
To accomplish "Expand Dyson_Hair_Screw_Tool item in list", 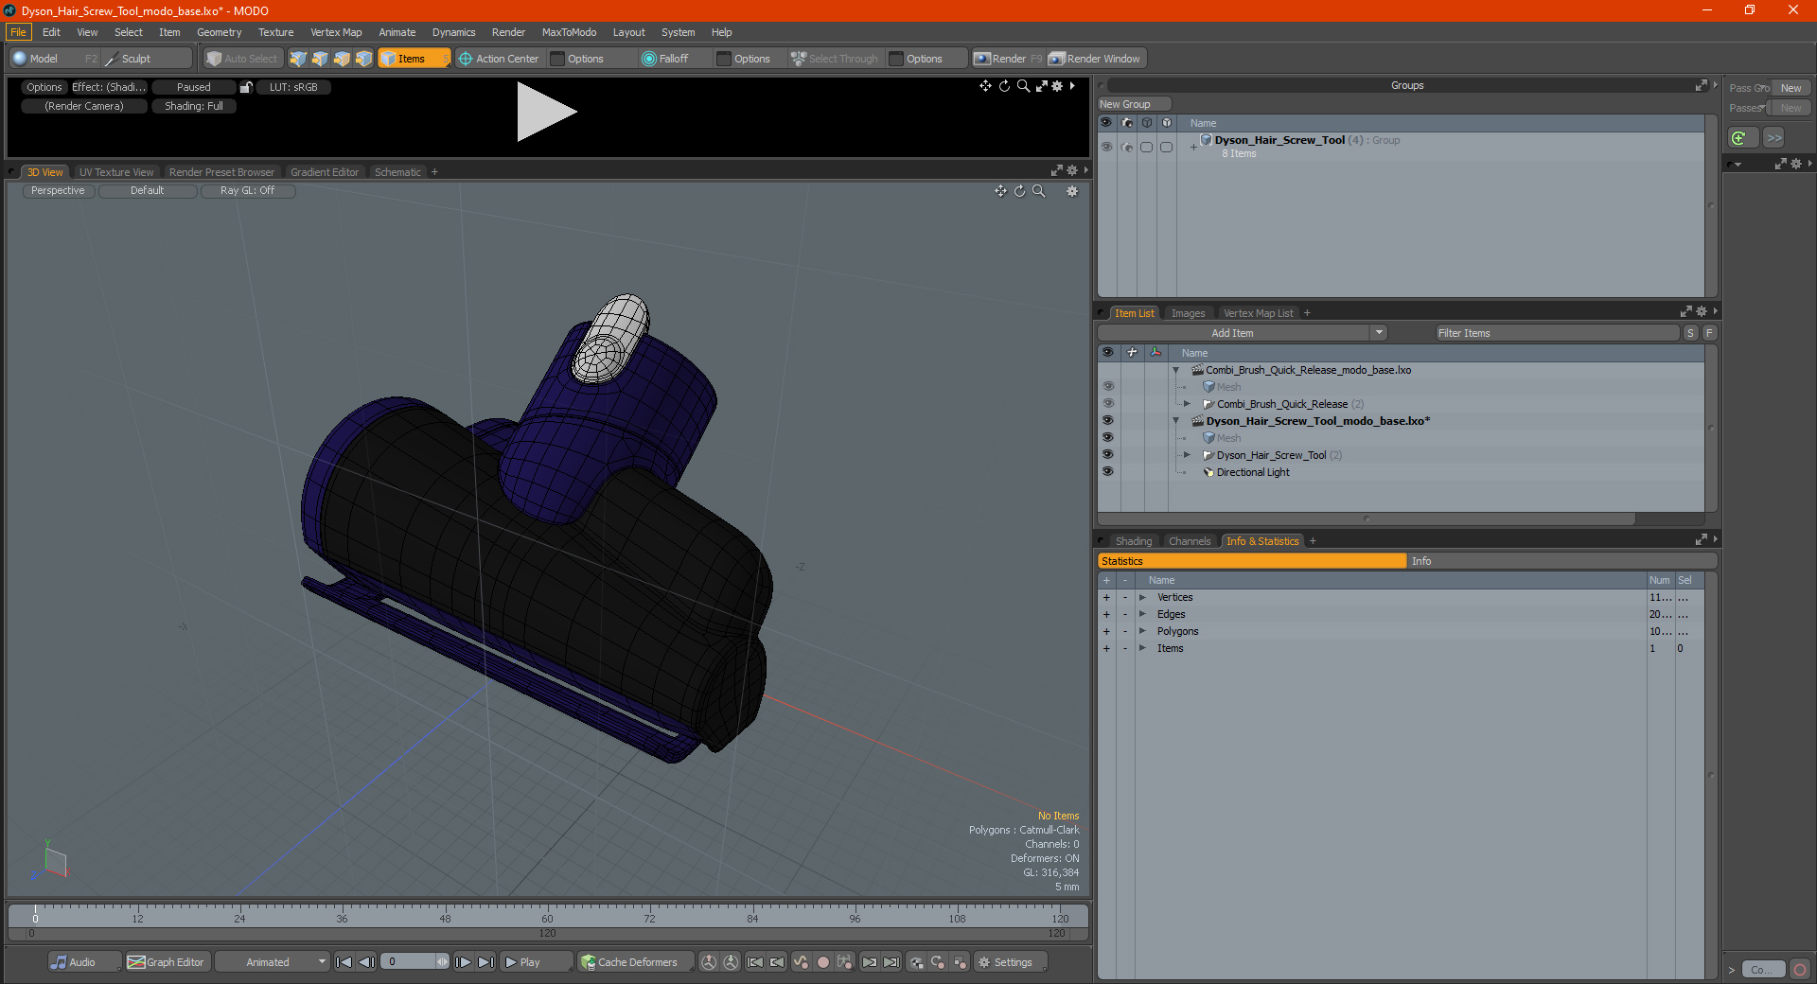I will click(x=1188, y=455).
